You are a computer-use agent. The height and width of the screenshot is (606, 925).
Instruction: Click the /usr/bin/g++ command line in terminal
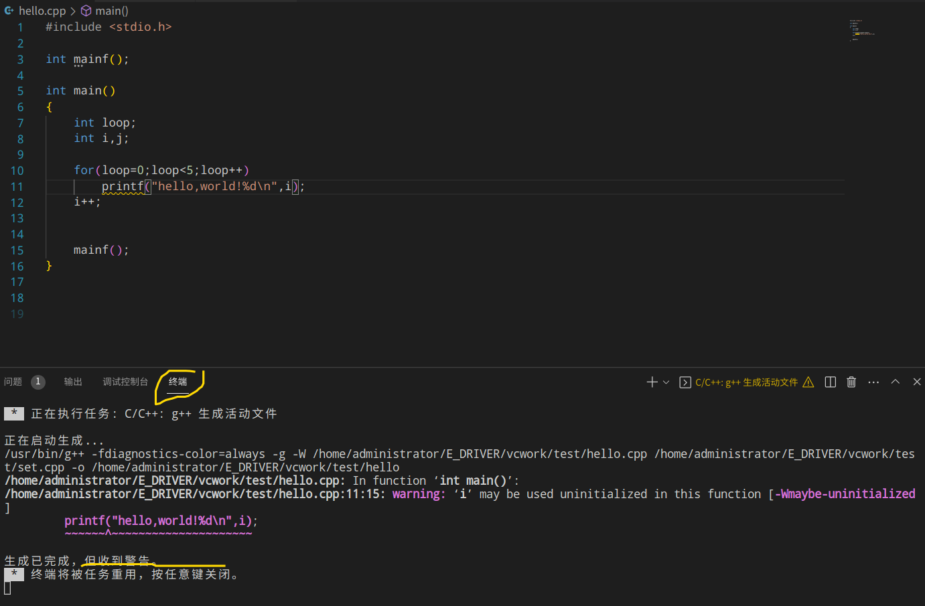pyautogui.click(x=459, y=461)
